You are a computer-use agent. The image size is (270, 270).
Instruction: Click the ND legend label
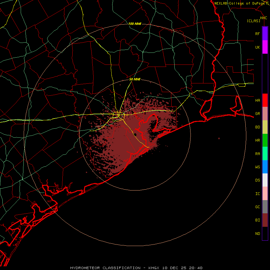pyautogui.click(x=257, y=234)
